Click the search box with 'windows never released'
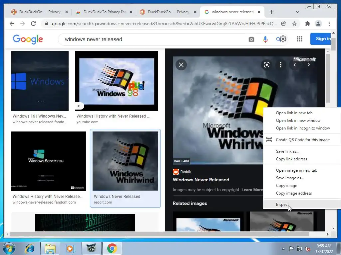Viewport: 341px width, 255px height. (x=152, y=39)
